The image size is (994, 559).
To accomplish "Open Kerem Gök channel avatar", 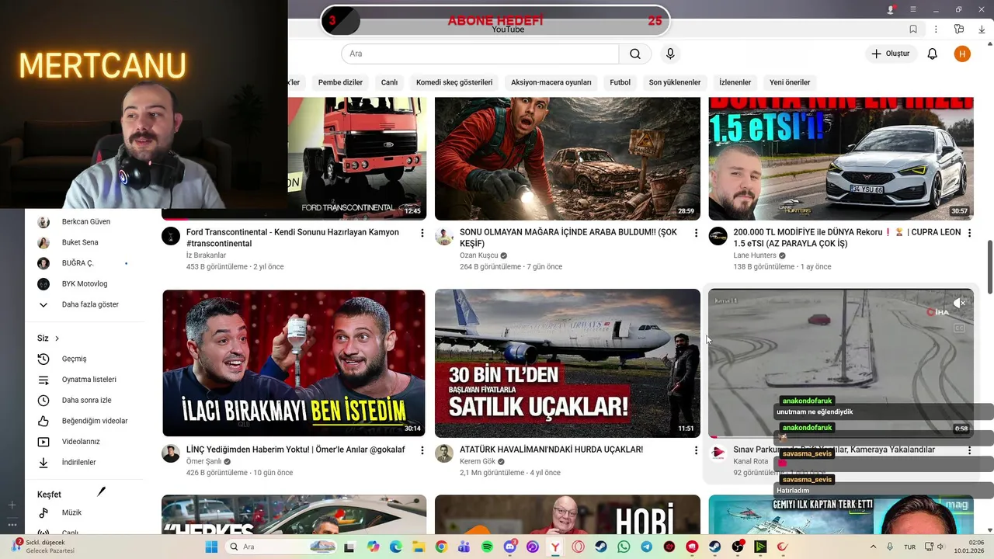I will point(444,453).
